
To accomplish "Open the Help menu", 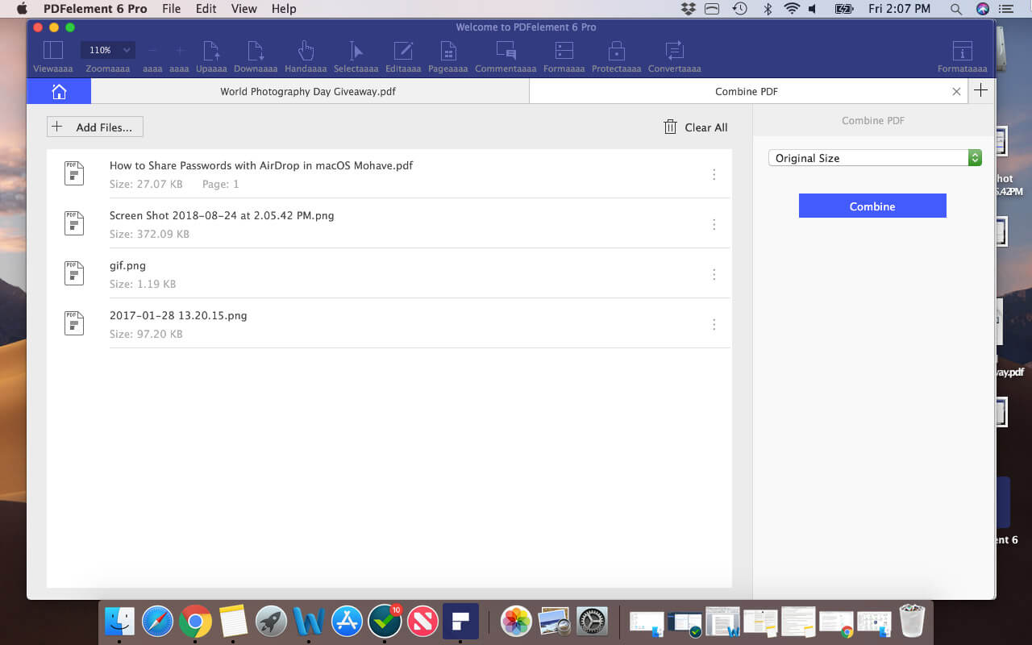I will click(284, 9).
